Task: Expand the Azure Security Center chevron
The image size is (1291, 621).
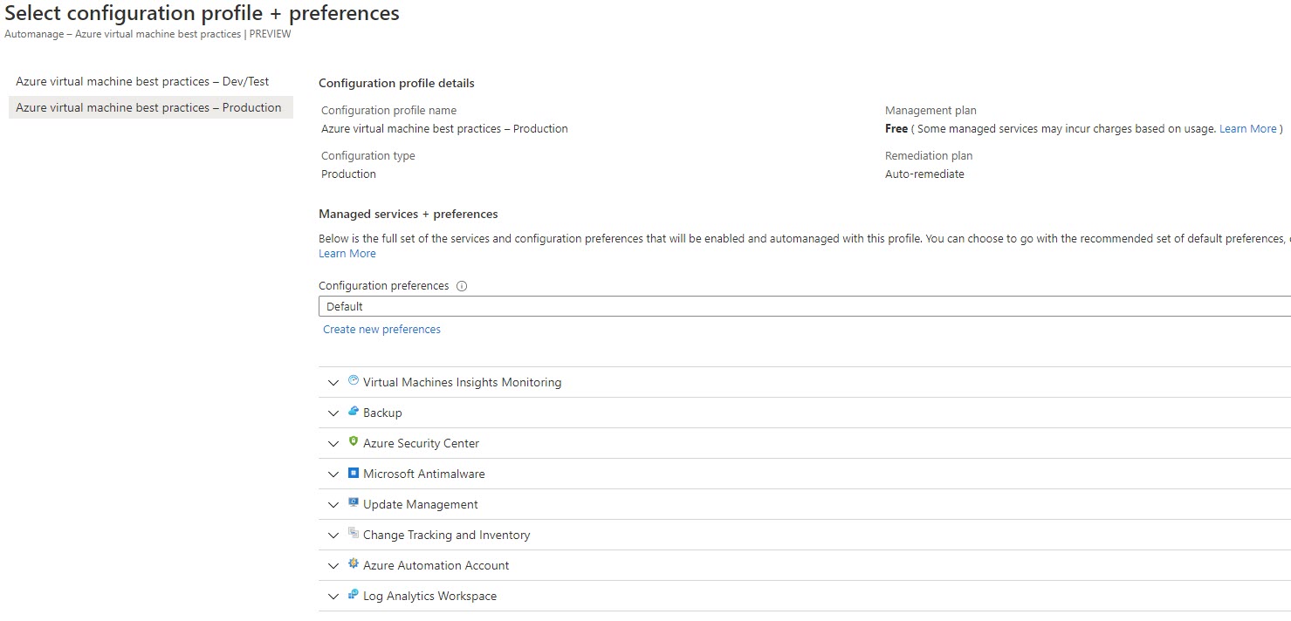Action: 333,444
